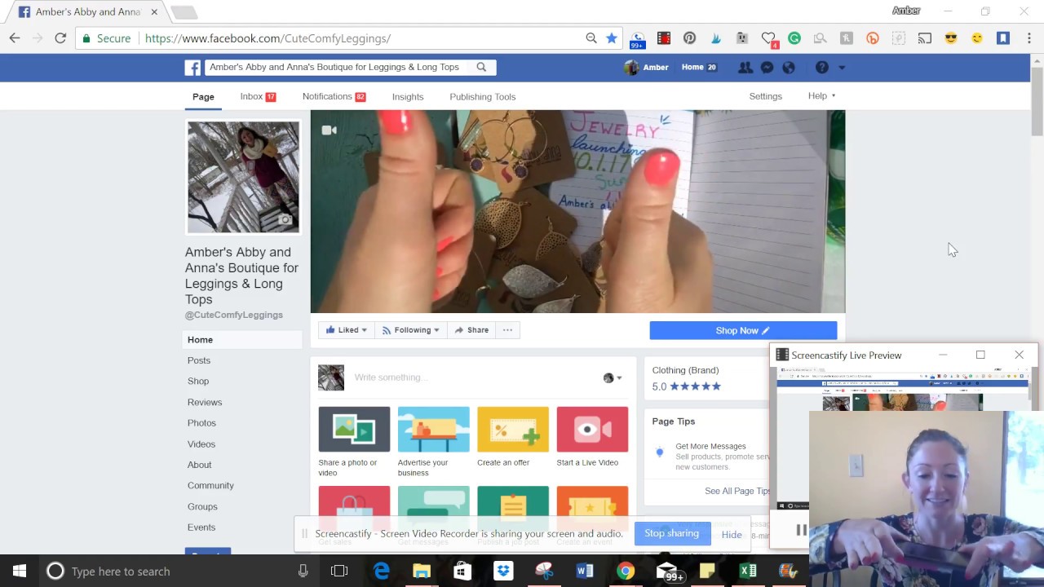Click the Windows Start button
Image resolution: width=1044 pixels, height=587 pixels.
(x=20, y=571)
